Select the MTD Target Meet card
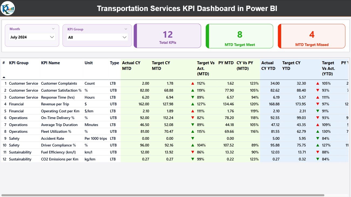The width and height of the screenshot is (351, 197). (x=239, y=36)
